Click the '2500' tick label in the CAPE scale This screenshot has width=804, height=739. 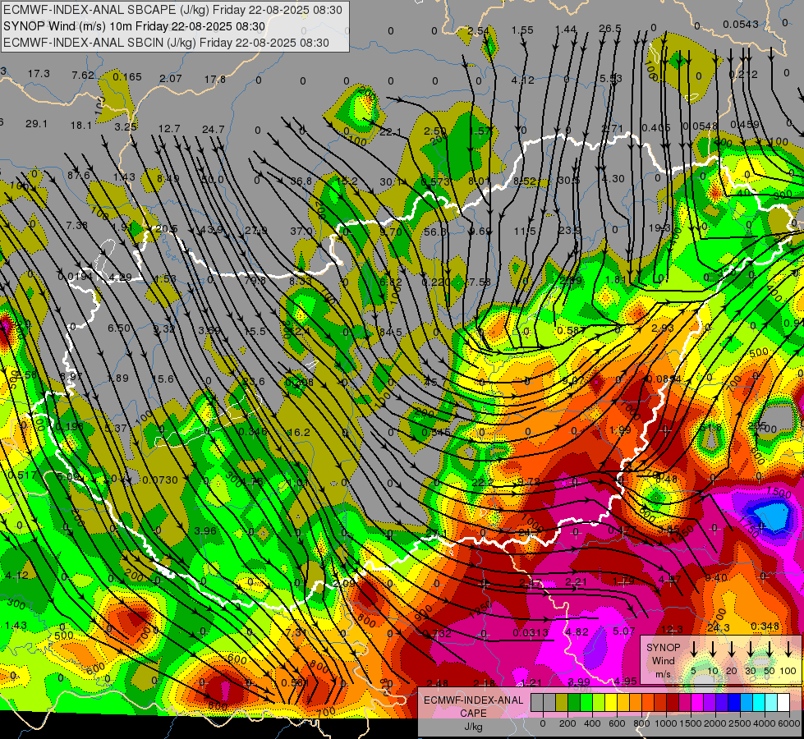[x=740, y=723]
